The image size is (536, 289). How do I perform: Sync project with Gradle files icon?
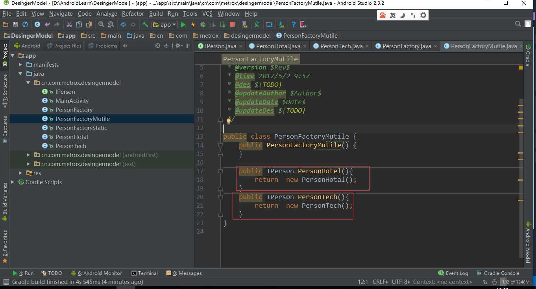pos(257,24)
